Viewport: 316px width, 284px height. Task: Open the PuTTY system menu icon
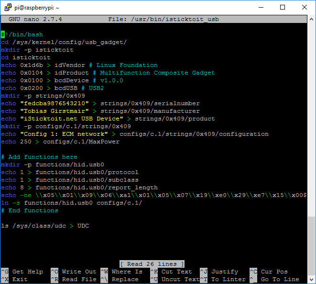pyautogui.click(x=7, y=7)
